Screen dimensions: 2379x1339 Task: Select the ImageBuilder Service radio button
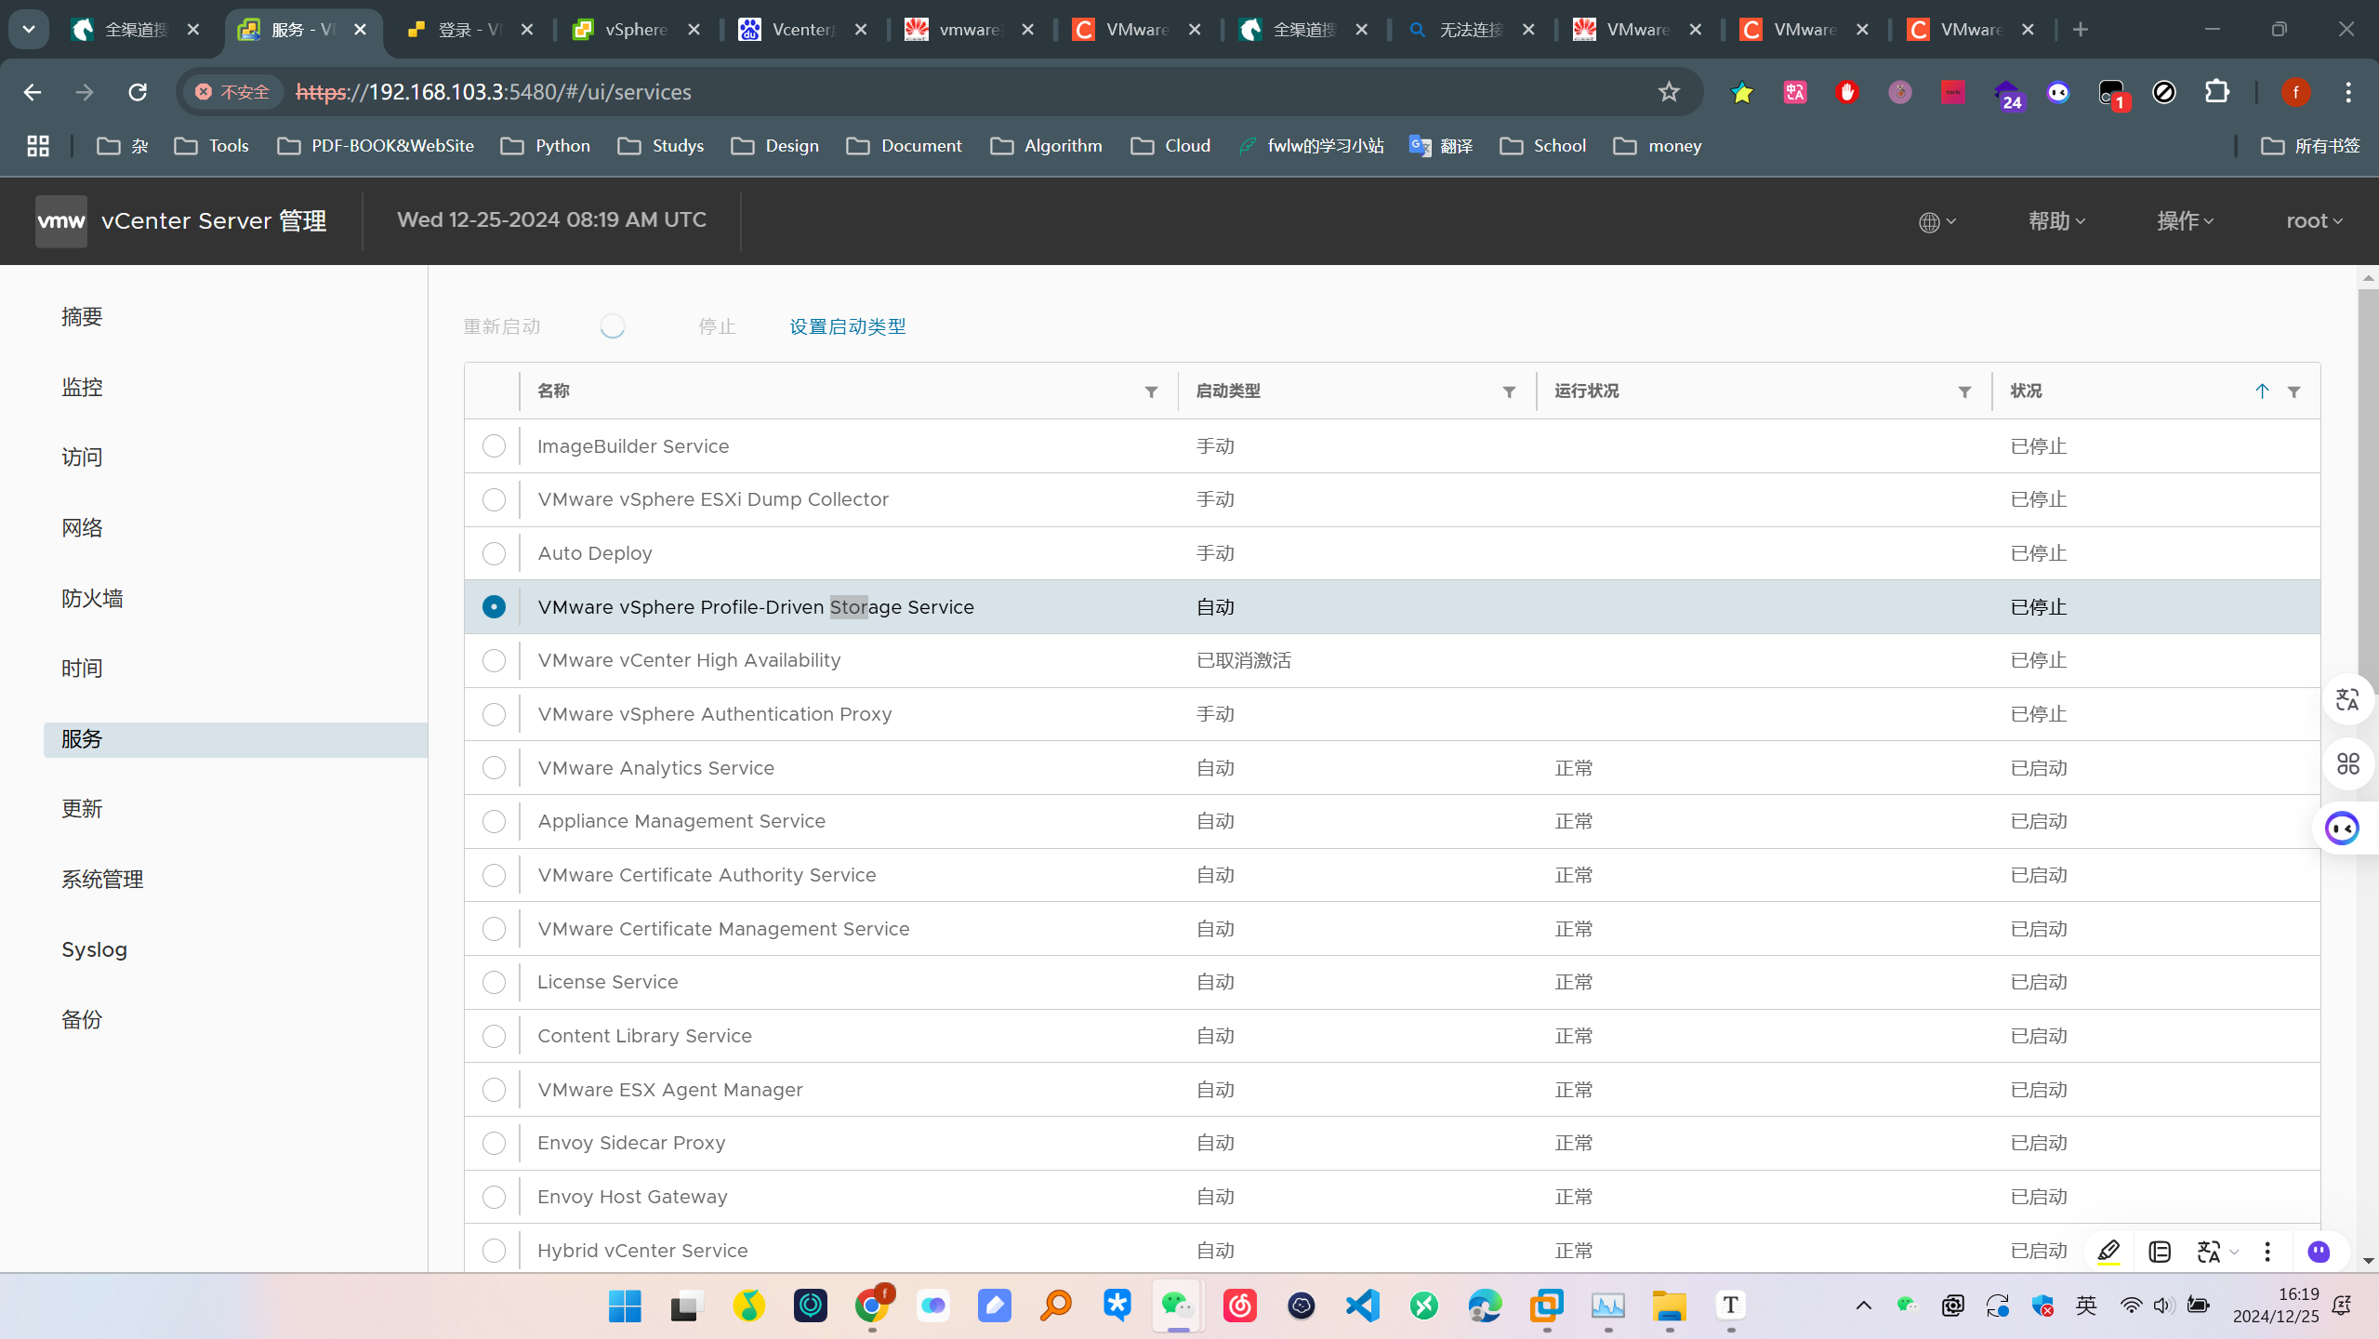click(494, 446)
